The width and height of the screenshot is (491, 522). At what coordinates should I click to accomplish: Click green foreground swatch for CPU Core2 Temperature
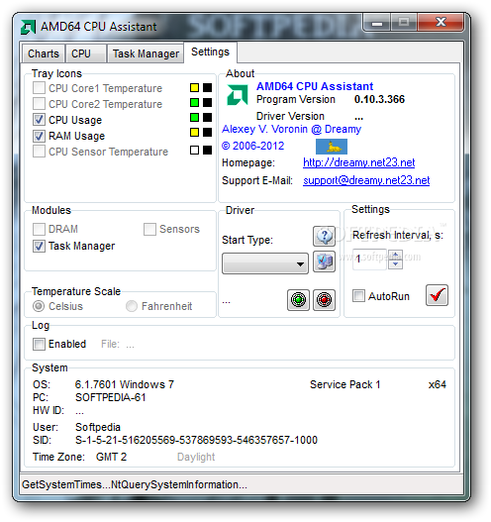pyautogui.click(x=194, y=102)
